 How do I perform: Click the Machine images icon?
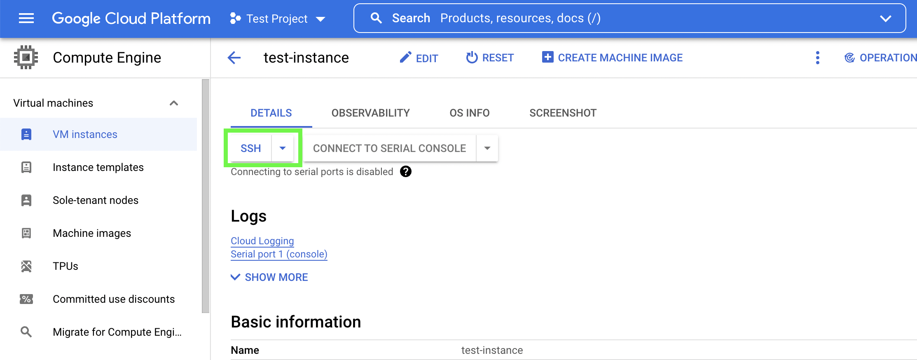(26, 233)
